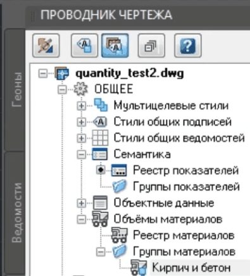Click the Реестр материалов truck icon
The image size is (250, 276).
tap(119, 235)
